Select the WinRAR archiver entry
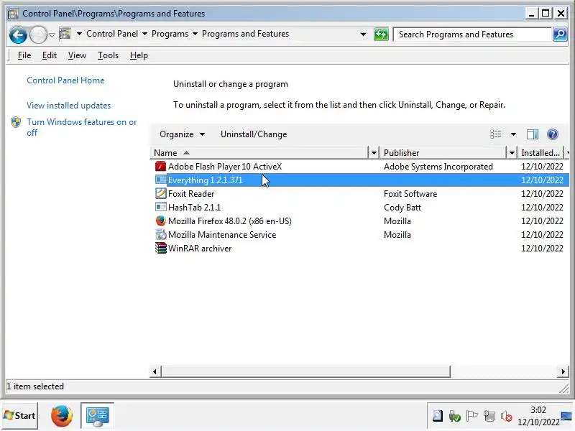 click(200, 249)
